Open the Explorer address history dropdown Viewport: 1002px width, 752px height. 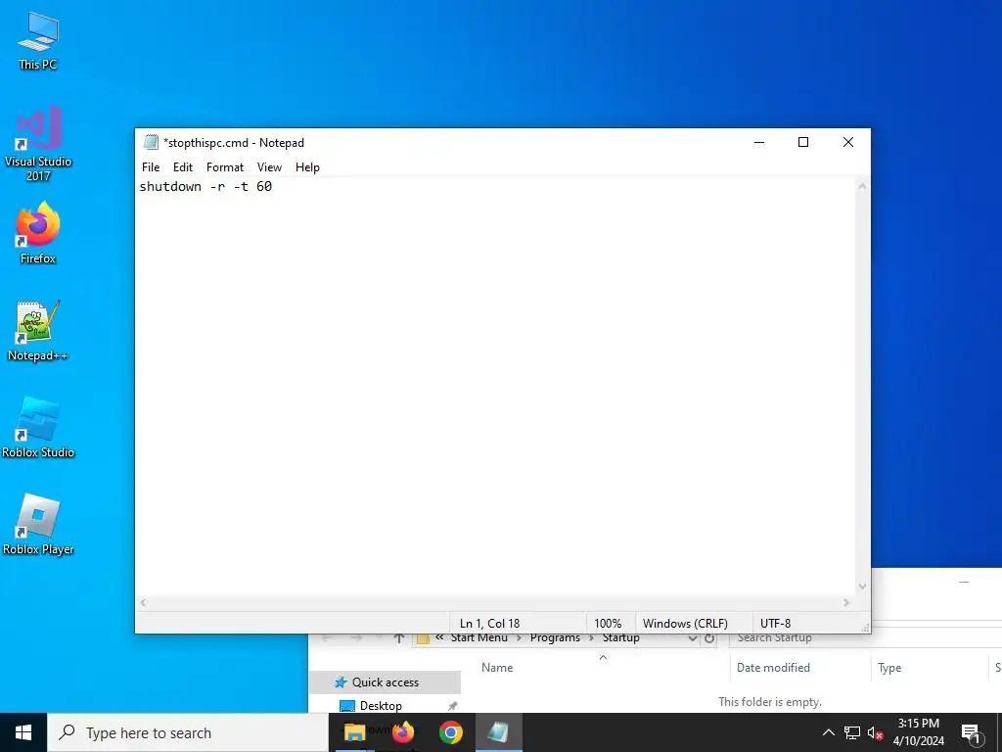click(692, 638)
